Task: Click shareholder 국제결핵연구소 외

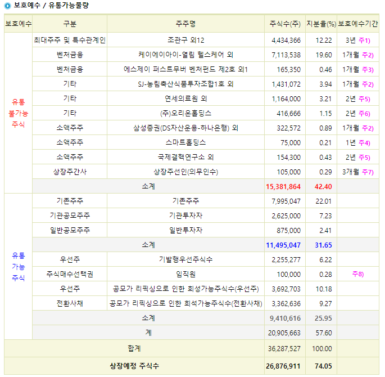Action: [186, 157]
